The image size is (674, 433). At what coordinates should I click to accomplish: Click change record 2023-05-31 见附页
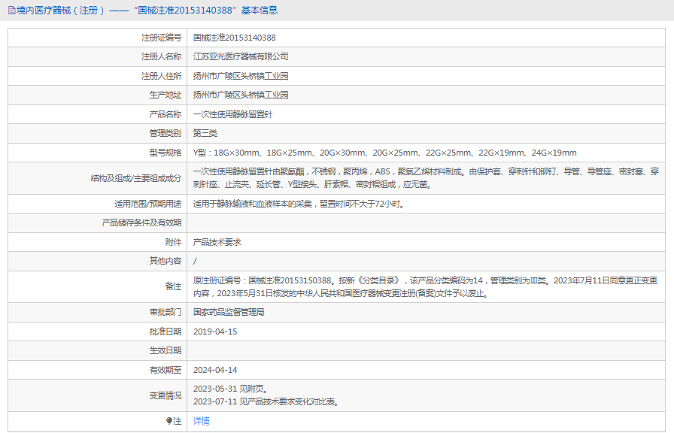[231, 389]
